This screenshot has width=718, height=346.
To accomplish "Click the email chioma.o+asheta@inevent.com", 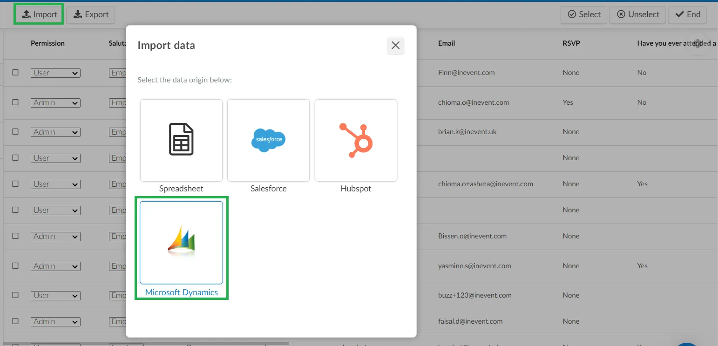I will (x=486, y=184).
